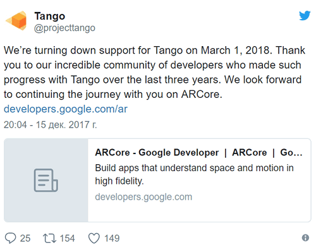The height and width of the screenshot is (247, 316).
Task: Click the Tango orange cube avatar
Action: pyautogui.click(x=16, y=21)
